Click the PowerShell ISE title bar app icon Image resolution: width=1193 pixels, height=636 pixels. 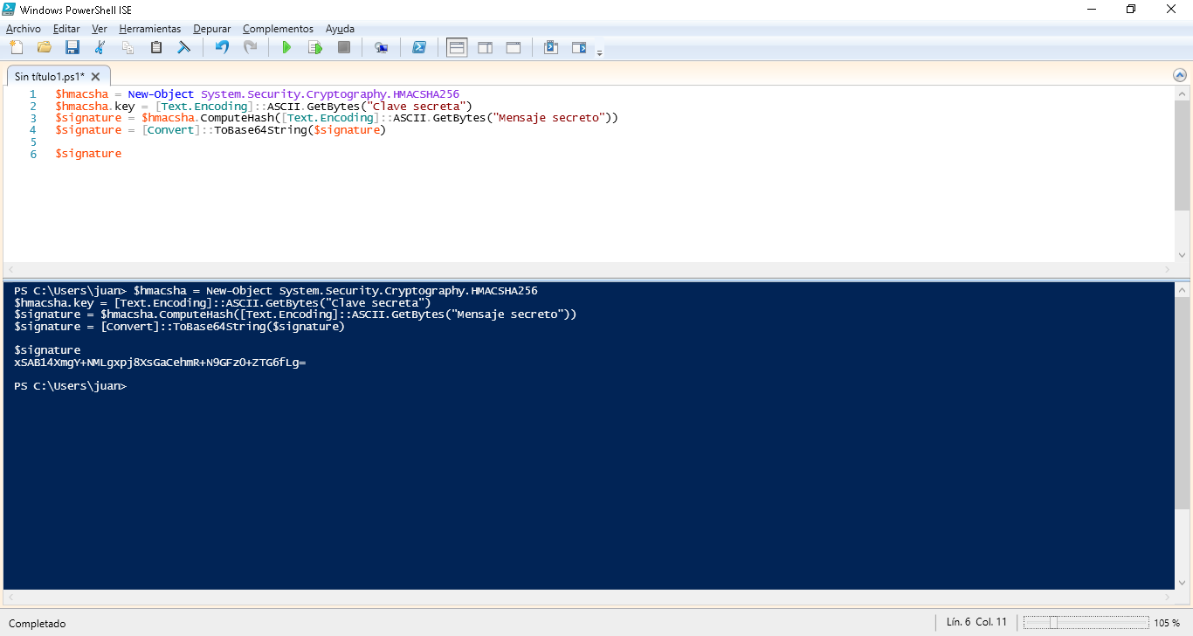point(9,9)
